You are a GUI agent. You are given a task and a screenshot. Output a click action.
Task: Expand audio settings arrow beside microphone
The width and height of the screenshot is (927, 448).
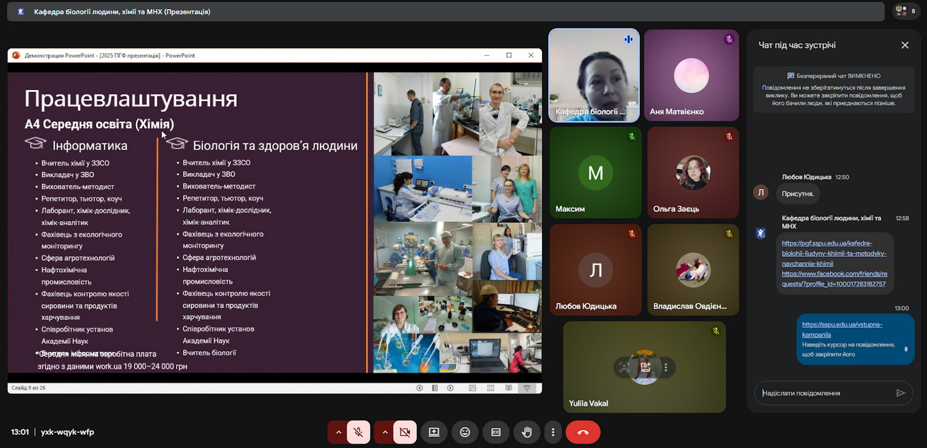point(338,432)
